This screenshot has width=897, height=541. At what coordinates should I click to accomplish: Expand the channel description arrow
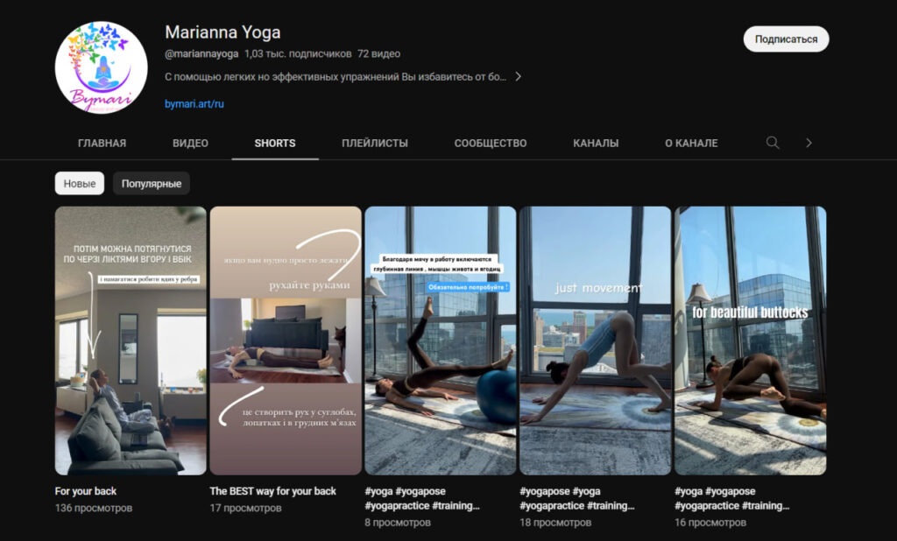(x=518, y=76)
